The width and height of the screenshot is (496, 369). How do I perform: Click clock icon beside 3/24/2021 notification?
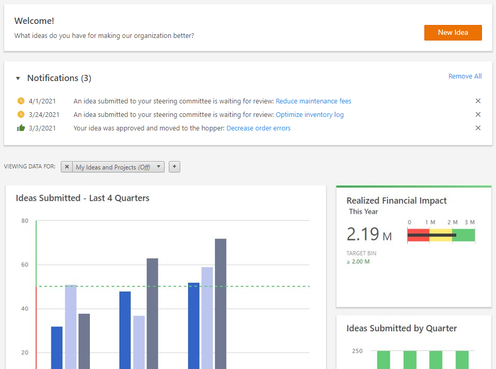click(x=21, y=115)
